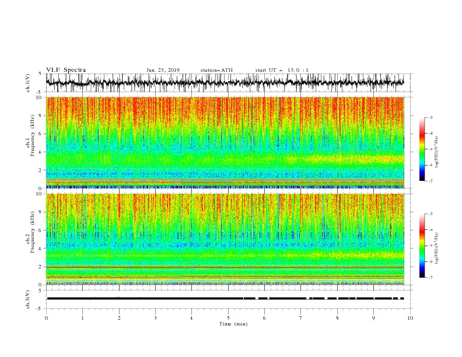This screenshot has width=462, height=357.
Task: Click the "10" tick on ch.2 frequency axis
Action: [39, 194]
